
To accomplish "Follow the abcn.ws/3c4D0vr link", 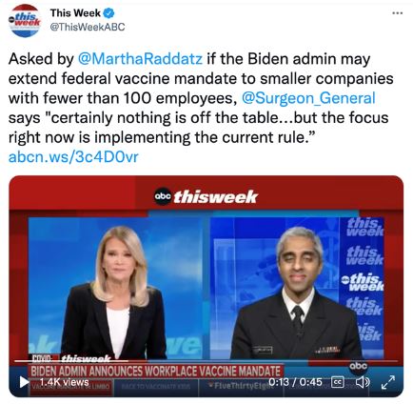I will (73, 157).
